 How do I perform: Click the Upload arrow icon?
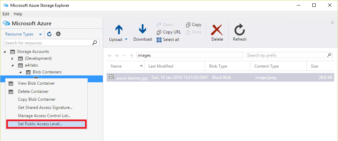pyautogui.click(x=119, y=30)
